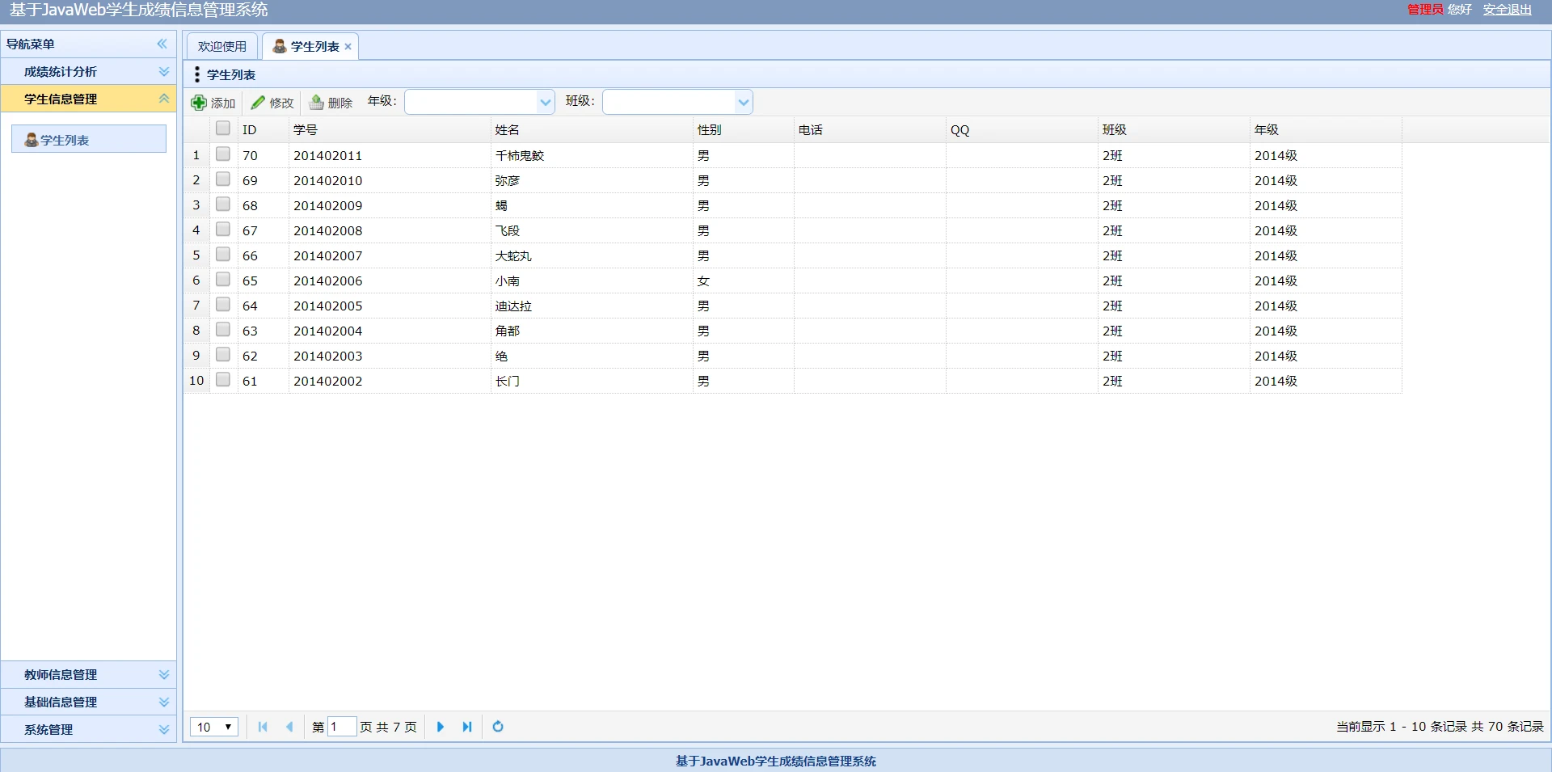Click the green Add student icon

[x=199, y=103]
